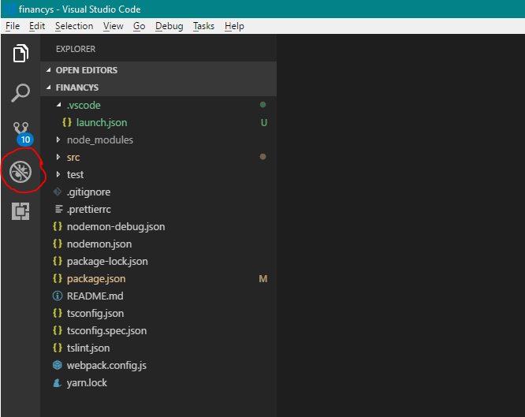Select the .vscode folder name
This screenshot has width=525, height=417.
click(84, 105)
